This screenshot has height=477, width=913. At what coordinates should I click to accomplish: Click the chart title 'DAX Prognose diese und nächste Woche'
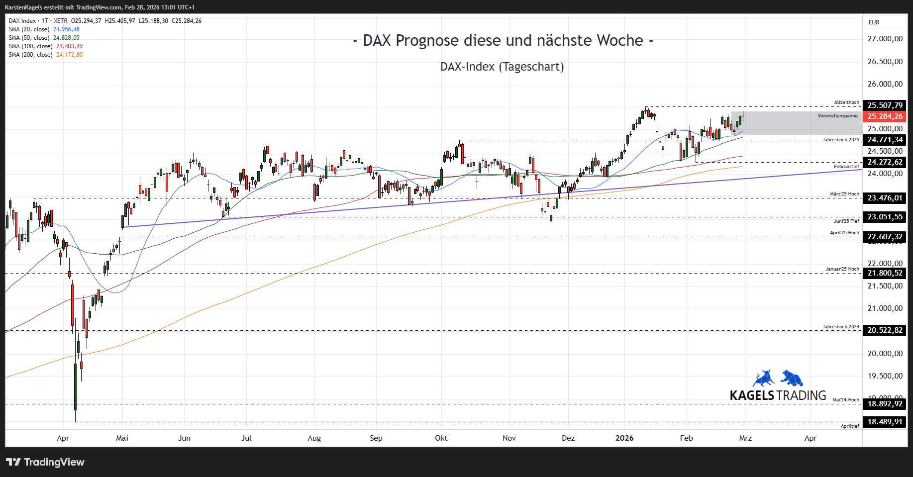click(x=503, y=40)
